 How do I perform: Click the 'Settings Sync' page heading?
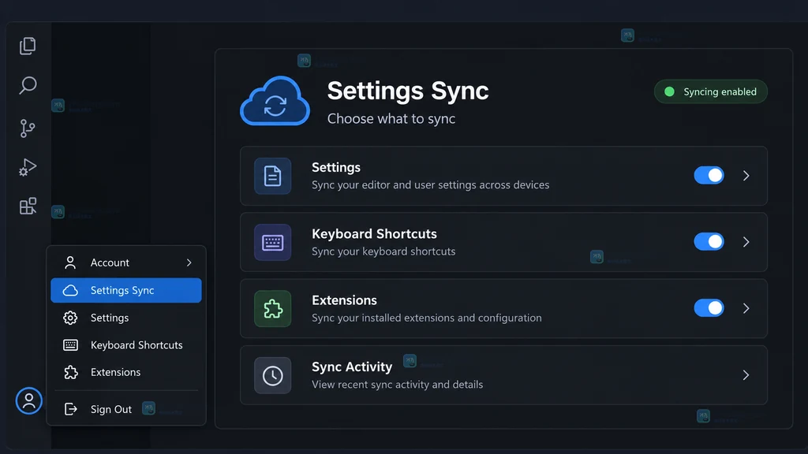tap(408, 91)
